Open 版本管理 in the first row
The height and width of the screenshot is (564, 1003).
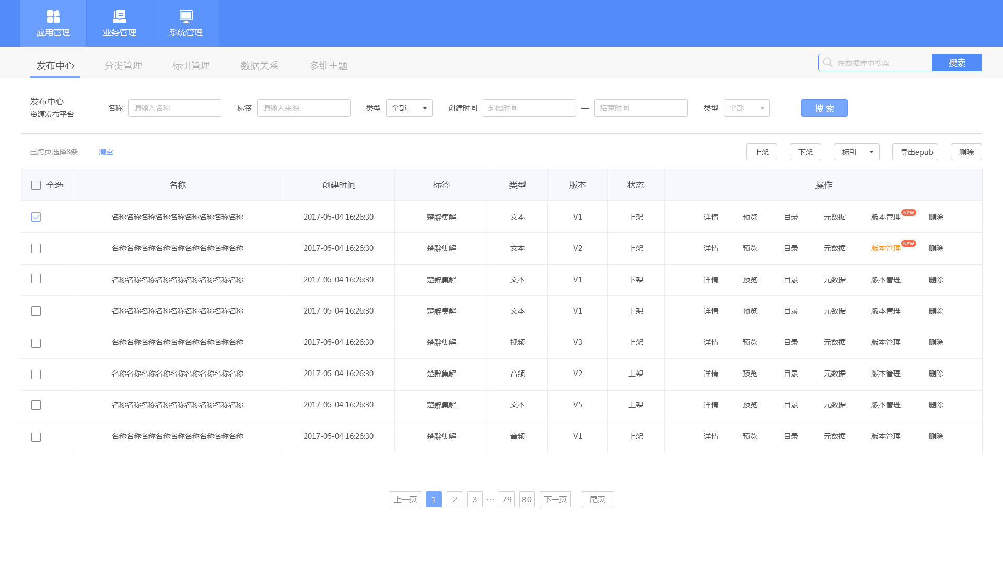(886, 217)
